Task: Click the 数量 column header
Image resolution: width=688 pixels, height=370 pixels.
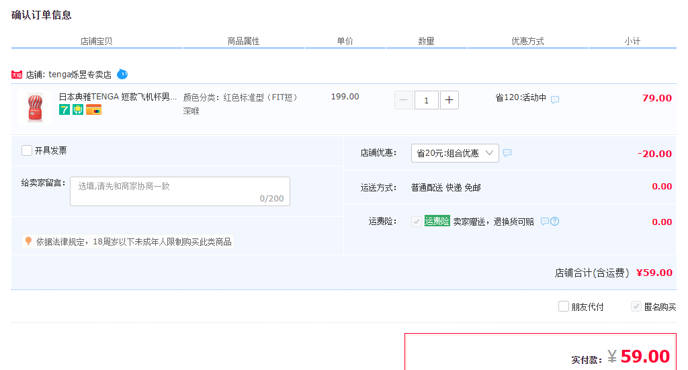Action: pos(426,41)
